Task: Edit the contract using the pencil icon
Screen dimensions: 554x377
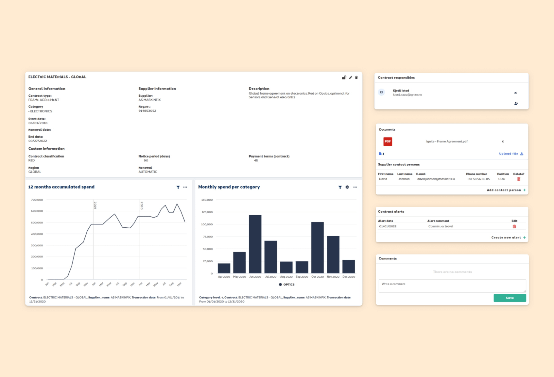Action: [x=350, y=77]
